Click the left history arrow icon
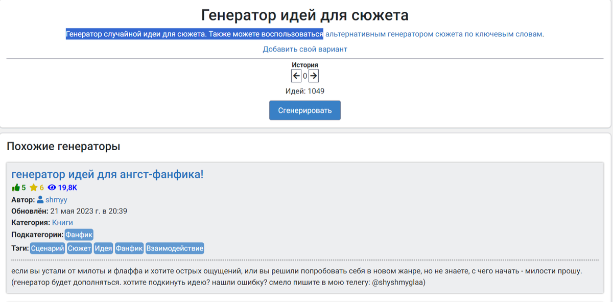613x302 pixels. click(297, 76)
